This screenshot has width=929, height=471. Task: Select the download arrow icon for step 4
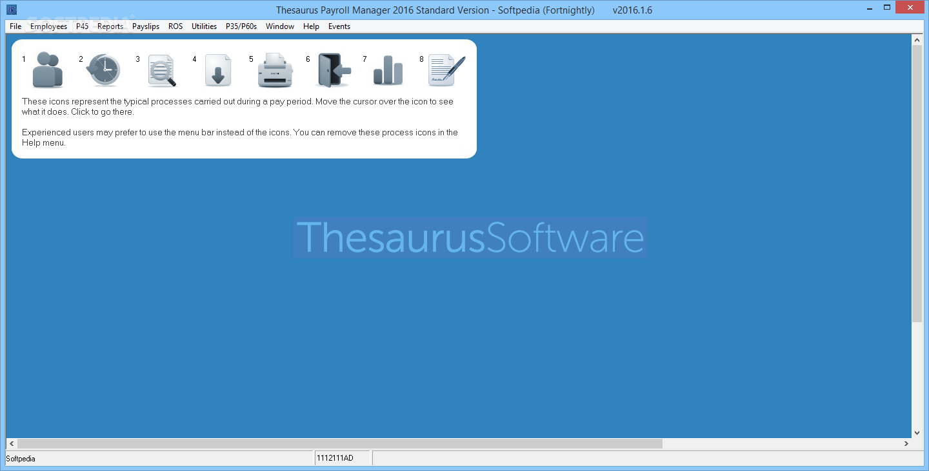[218, 70]
